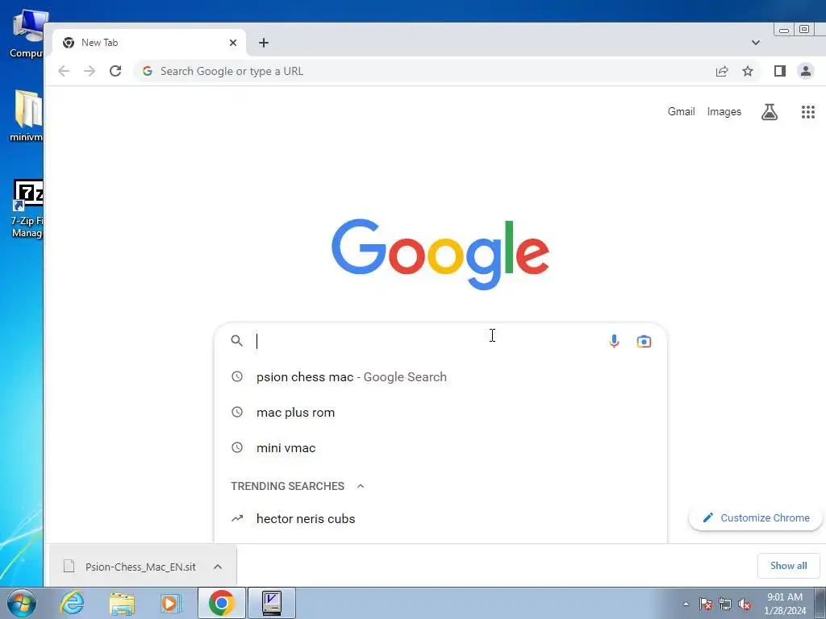Open Search Labs flask icon

tap(769, 111)
